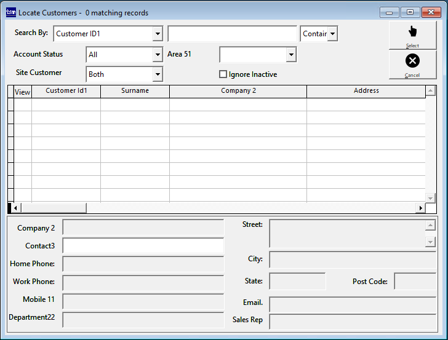This screenshot has width=448, height=340.
Task: Click the grid's vertical scrollbar down arrow
Action: tap(431, 197)
